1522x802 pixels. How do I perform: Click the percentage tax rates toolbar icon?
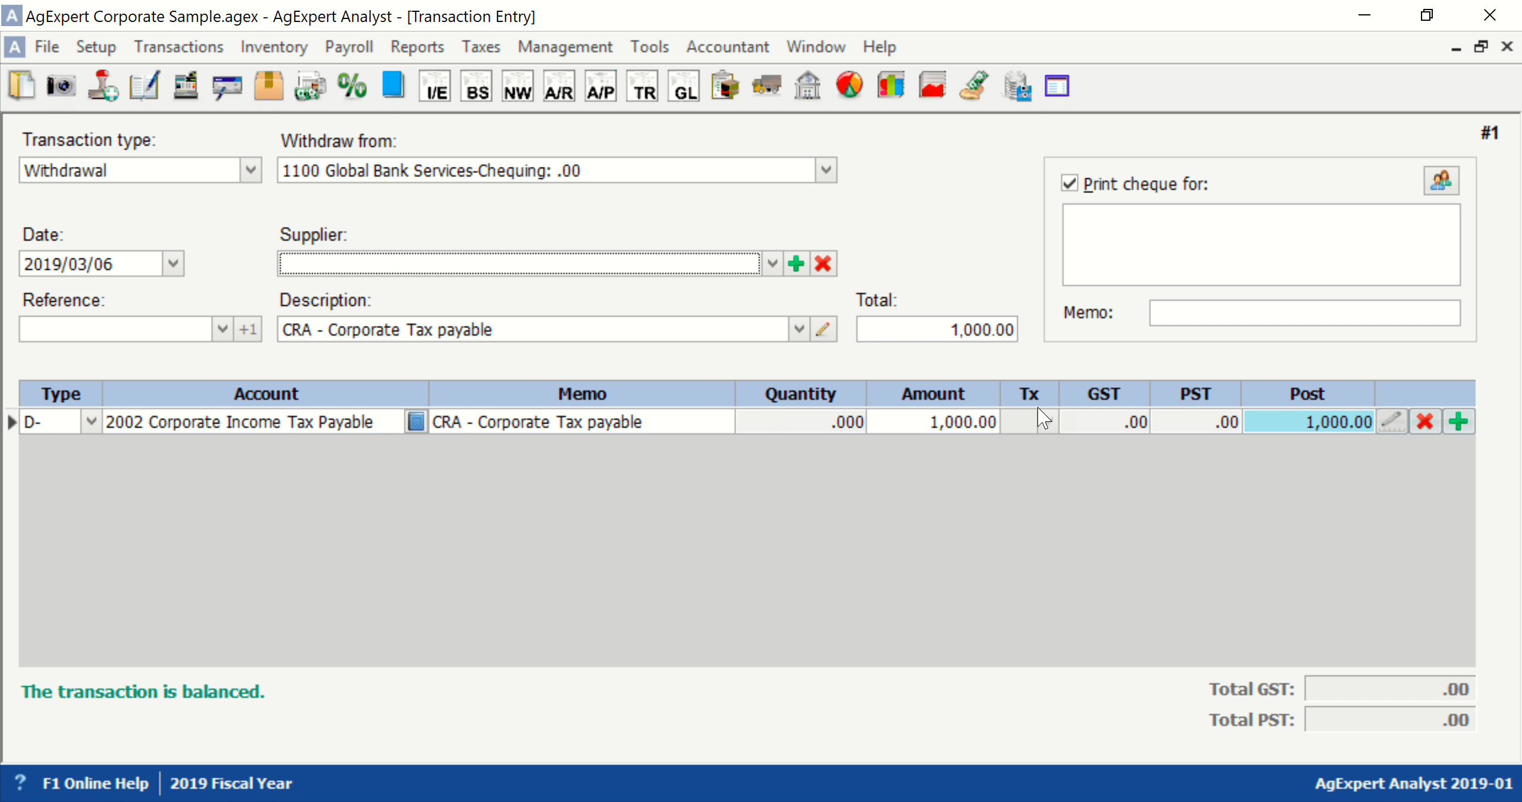(x=351, y=86)
